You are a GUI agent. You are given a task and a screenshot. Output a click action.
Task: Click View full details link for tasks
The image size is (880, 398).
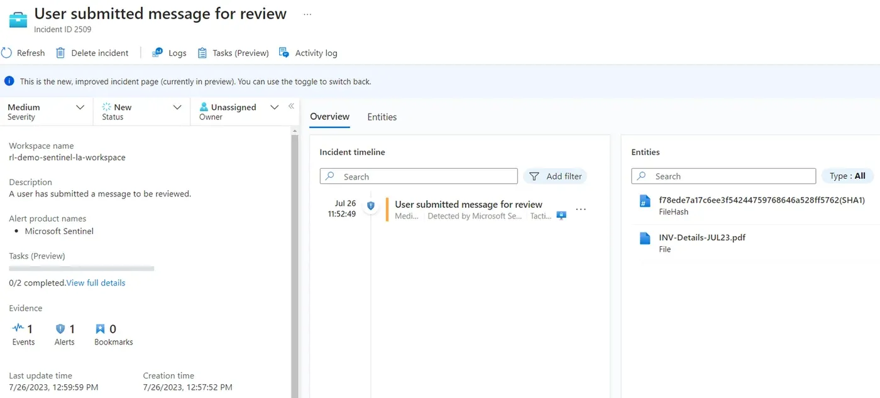[96, 282]
